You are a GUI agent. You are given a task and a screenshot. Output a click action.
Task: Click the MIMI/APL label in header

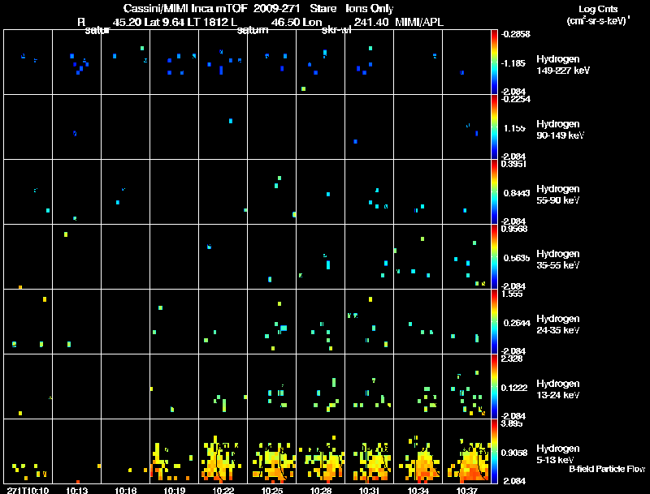[419, 22]
